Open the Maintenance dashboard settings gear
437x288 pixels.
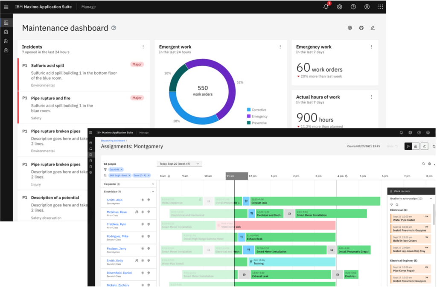click(x=350, y=27)
